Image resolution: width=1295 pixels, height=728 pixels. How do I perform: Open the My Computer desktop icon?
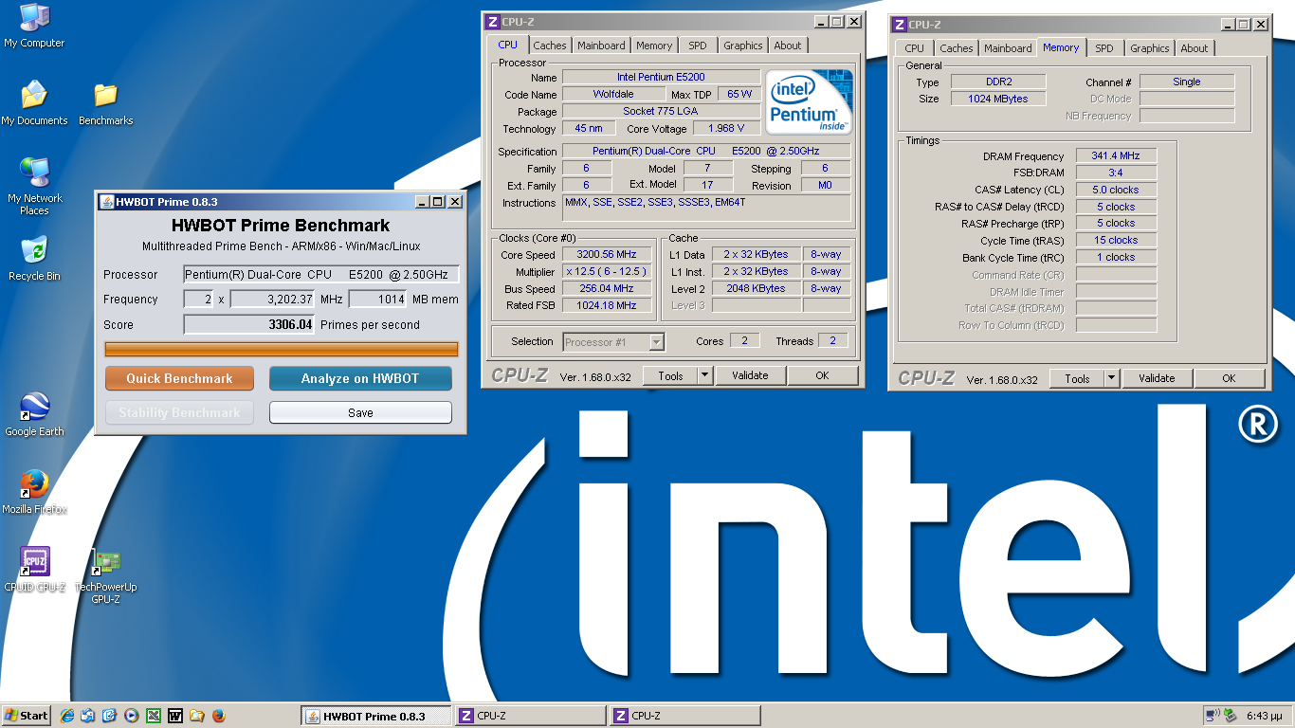point(34,26)
